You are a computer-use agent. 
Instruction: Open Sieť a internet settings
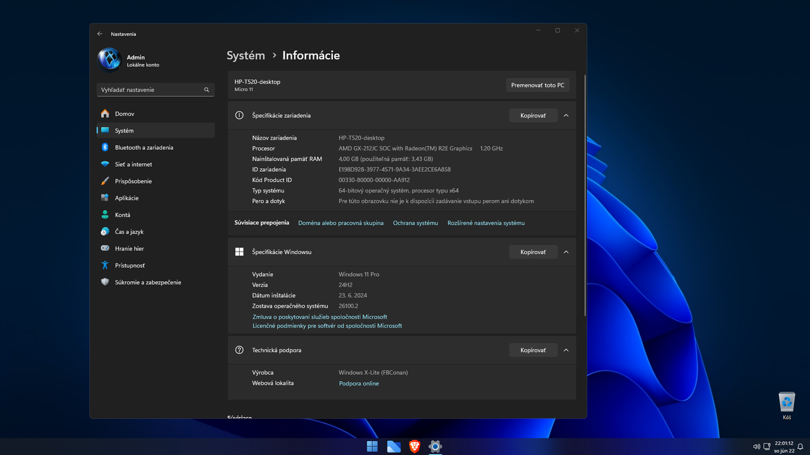156,164
